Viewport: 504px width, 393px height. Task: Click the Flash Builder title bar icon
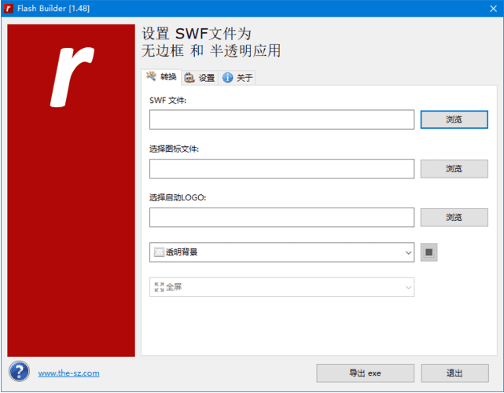9,9
